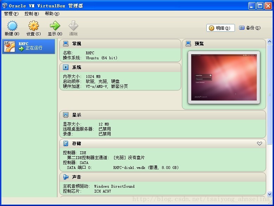Switch to Snapshots view 备份(S) button
This screenshot has width=274, height=206.
[250, 28]
